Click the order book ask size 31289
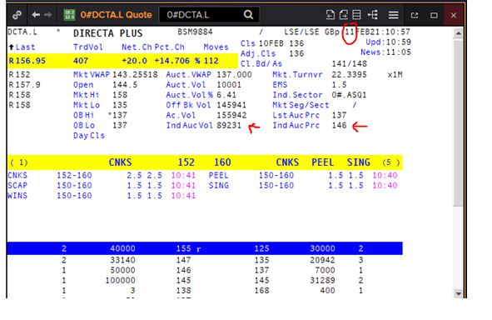492x320 pixels. point(322,280)
